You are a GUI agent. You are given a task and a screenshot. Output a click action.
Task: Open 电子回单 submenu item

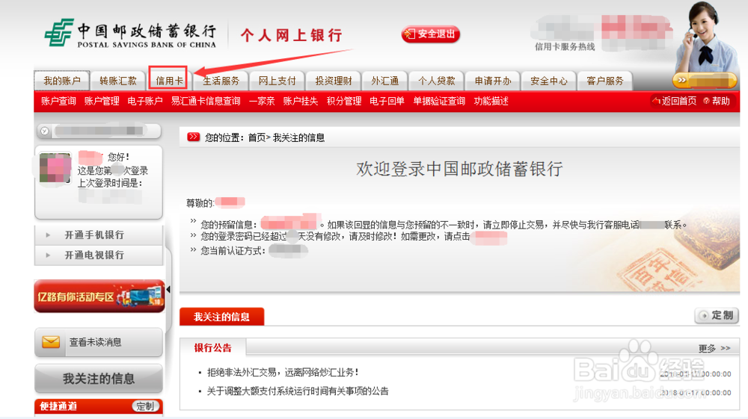[387, 101]
